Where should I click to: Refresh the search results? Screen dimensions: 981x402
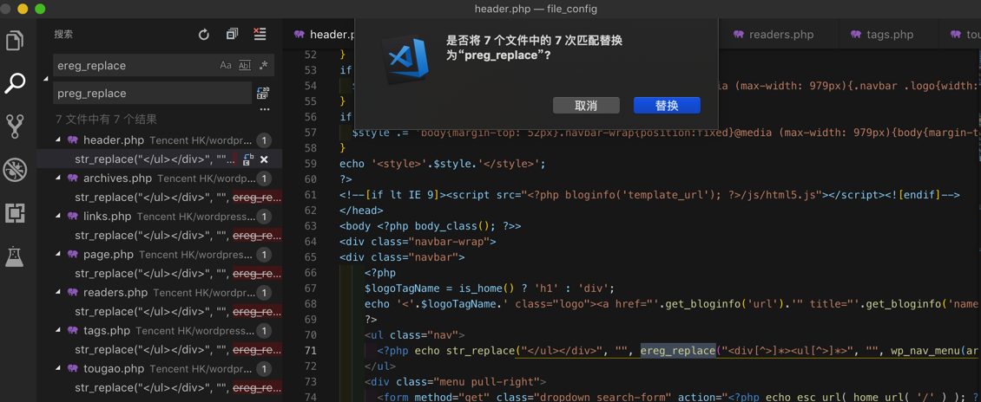204,35
